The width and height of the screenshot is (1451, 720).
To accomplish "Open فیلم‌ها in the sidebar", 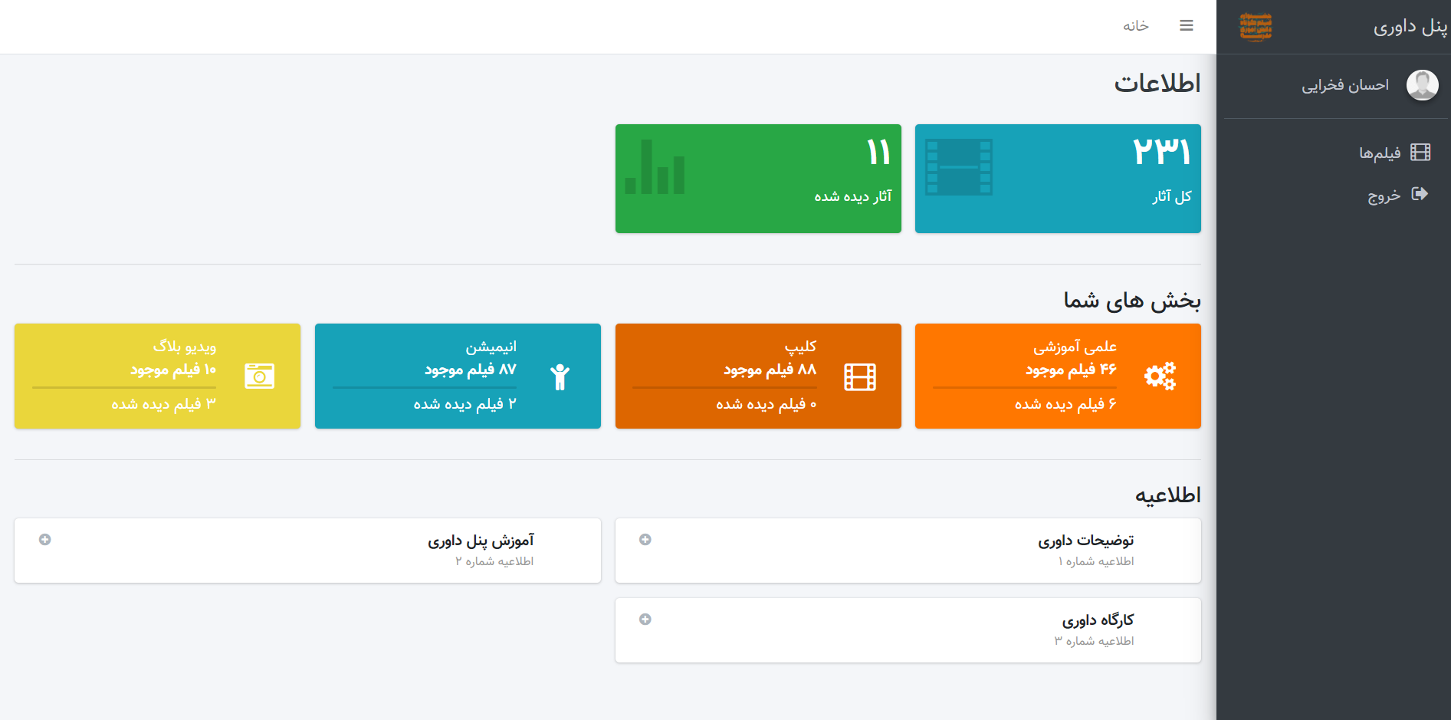I will coord(1380,153).
